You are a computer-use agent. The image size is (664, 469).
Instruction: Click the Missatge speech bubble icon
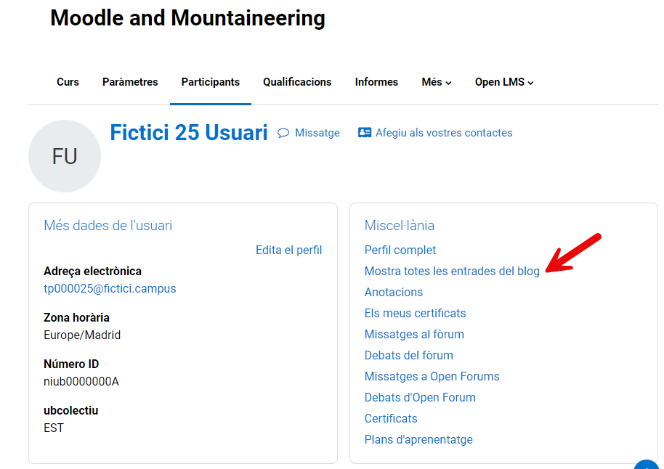(x=283, y=133)
